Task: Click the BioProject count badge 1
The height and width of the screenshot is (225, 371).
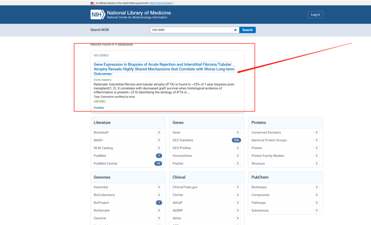Action: pyautogui.click(x=159, y=203)
